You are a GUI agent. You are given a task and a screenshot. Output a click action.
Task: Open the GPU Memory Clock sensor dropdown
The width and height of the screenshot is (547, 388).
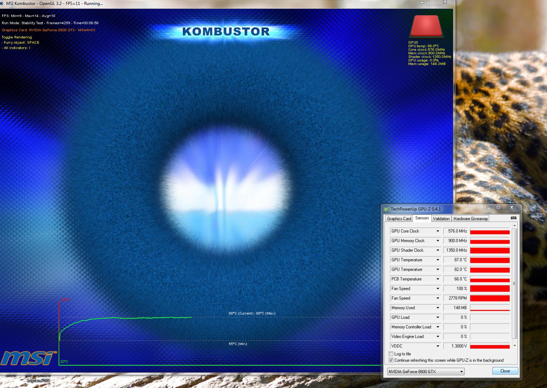click(x=438, y=241)
